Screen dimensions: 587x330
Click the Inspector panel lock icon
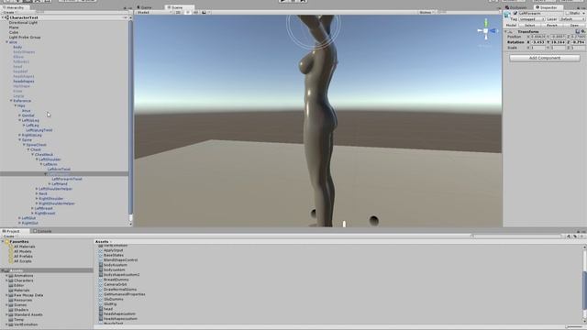579,7
